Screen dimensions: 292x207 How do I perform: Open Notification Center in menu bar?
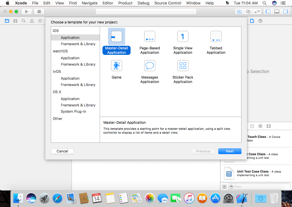click(283, 3)
